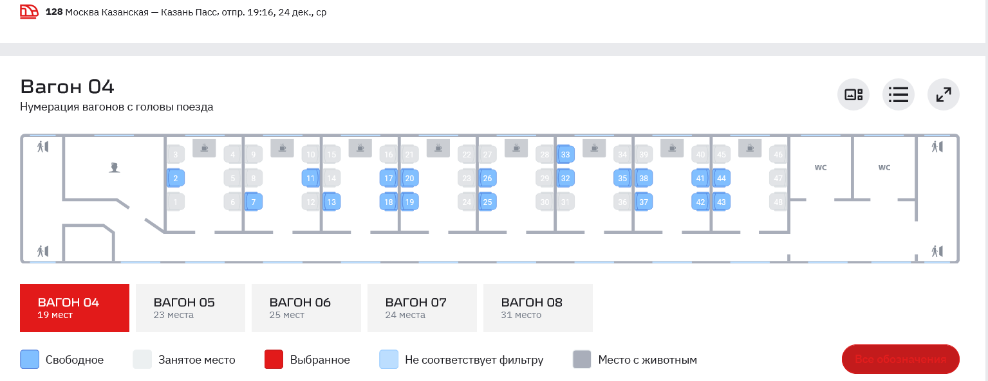Select free seat 2
988x381 pixels.
(176, 178)
